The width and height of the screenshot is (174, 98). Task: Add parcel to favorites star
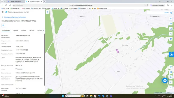pyautogui.click(x=3, y=25)
